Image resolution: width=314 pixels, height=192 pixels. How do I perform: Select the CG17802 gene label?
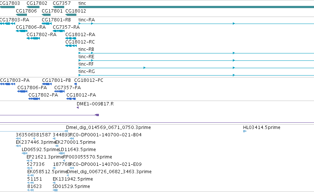coord(37,3)
